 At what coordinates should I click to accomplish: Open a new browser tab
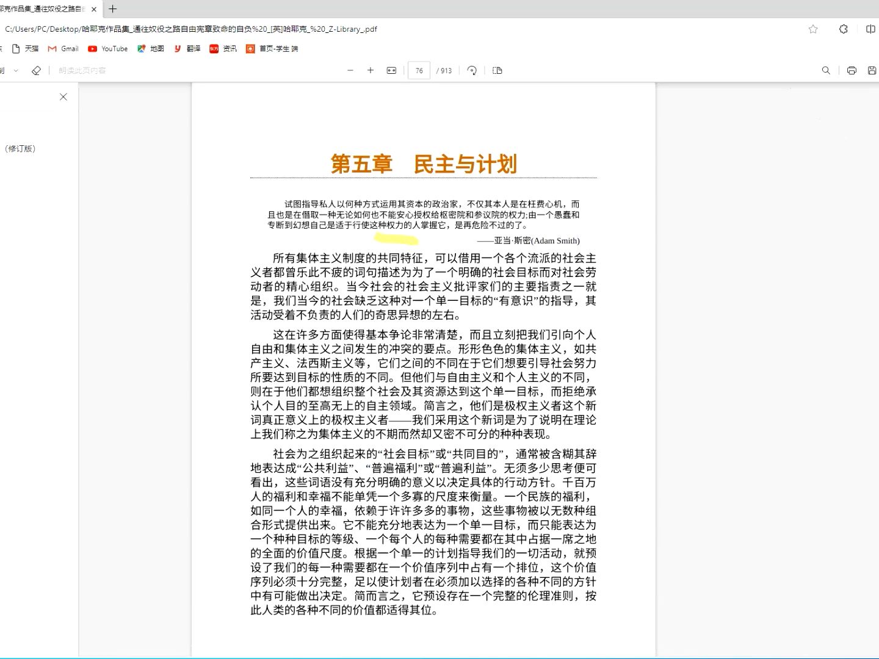click(112, 9)
